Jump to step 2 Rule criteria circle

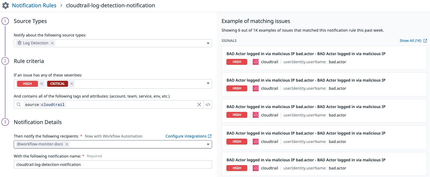point(5,61)
